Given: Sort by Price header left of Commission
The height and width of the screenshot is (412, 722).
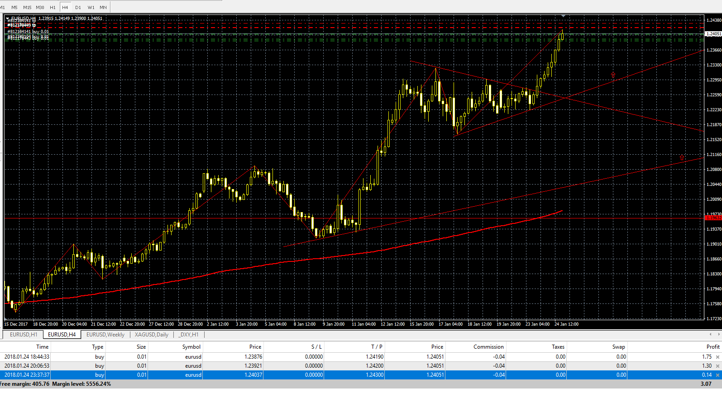Looking at the screenshot, I should click(x=415, y=347).
